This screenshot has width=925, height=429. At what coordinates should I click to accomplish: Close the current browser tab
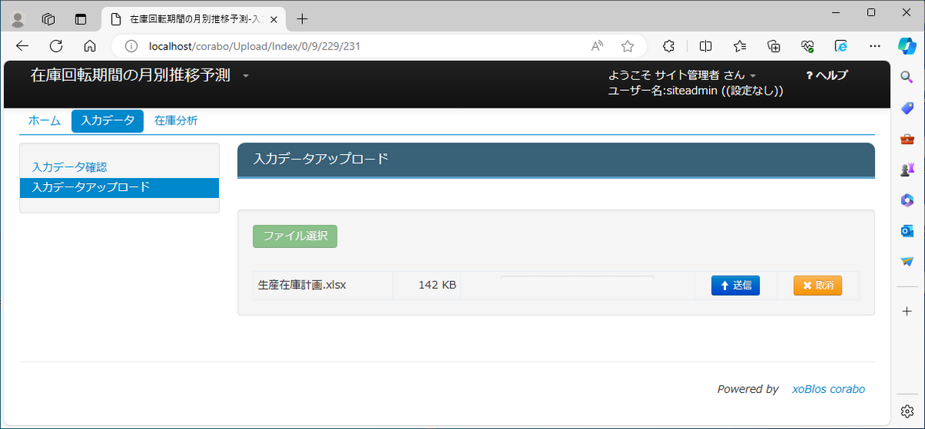coord(275,18)
